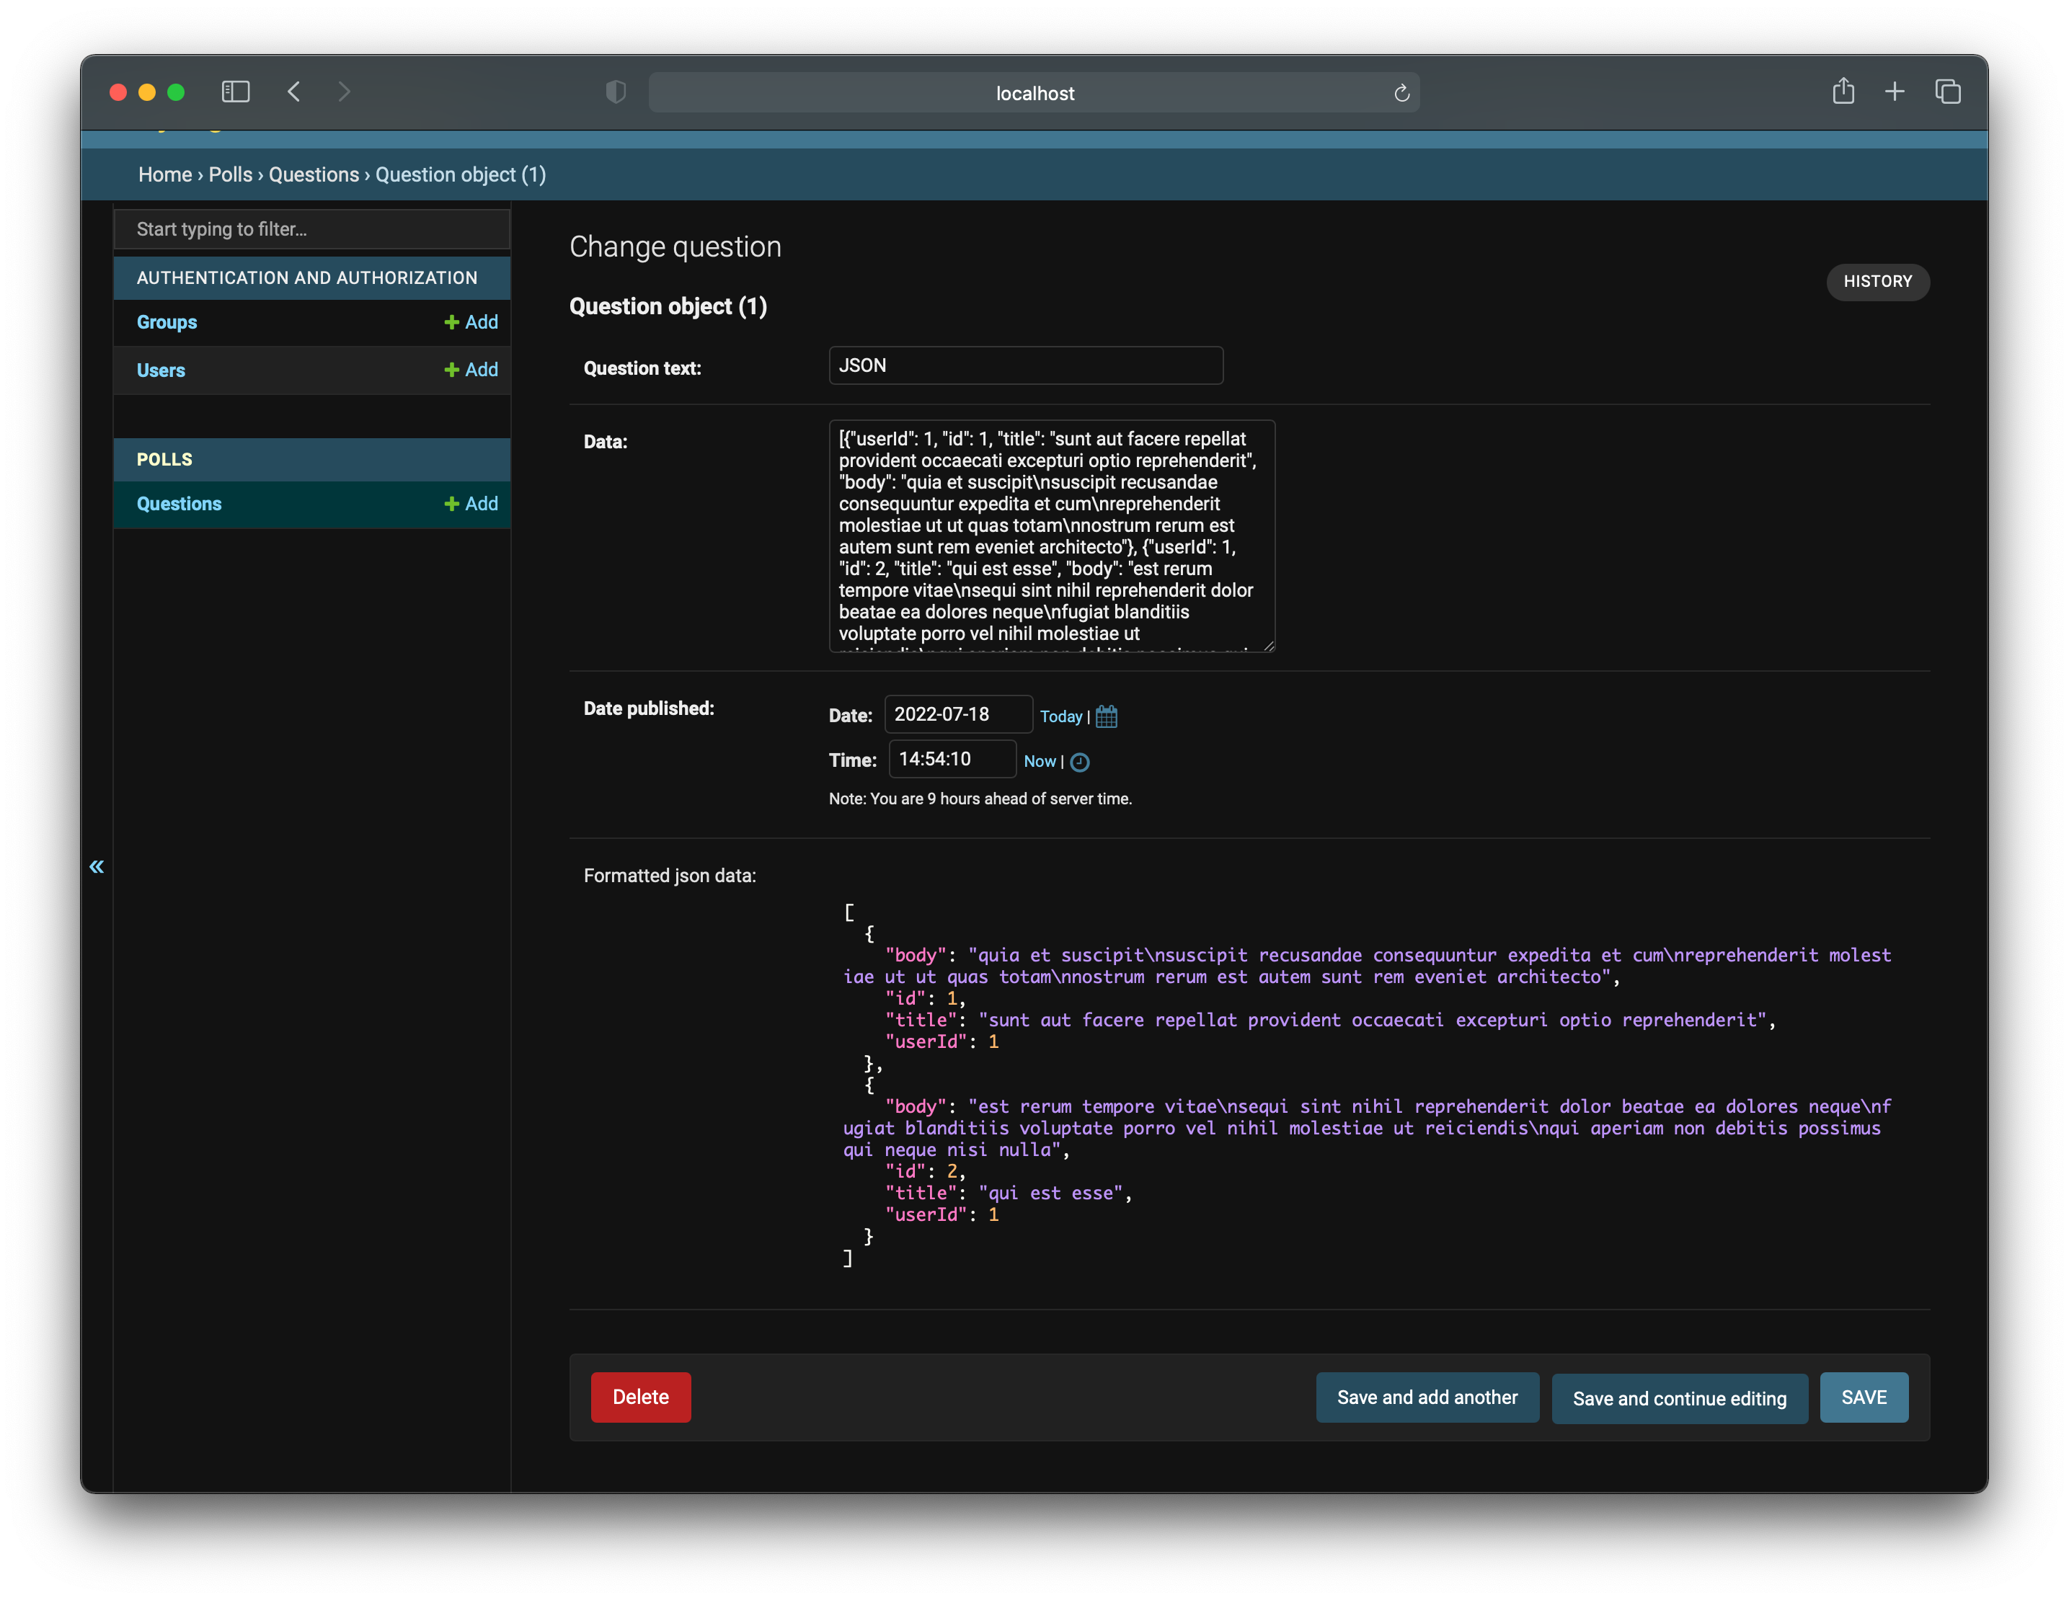This screenshot has width=2069, height=1600.
Task: Click Save and add another
Action: (x=1427, y=1397)
